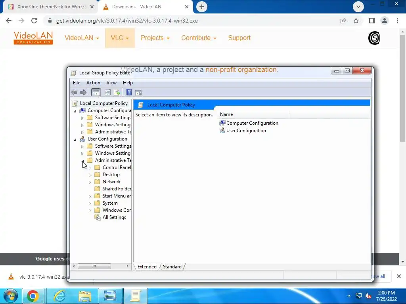The height and width of the screenshot is (304, 406).
Task: Expand Software Settings under Computer Configuration
Action: pyautogui.click(x=82, y=118)
